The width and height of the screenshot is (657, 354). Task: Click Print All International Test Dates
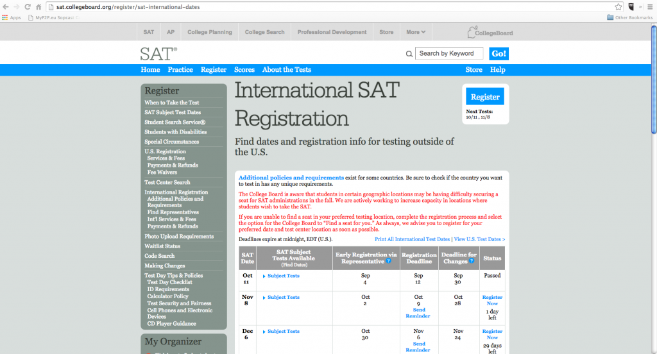(x=413, y=239)
